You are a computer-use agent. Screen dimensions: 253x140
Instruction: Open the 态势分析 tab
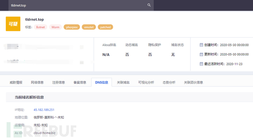pyautogui.click(x=169, y=82)
